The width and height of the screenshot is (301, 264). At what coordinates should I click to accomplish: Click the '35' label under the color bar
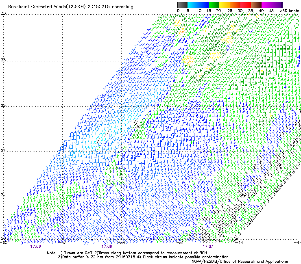pyautogui.click(x=251, y=11)
